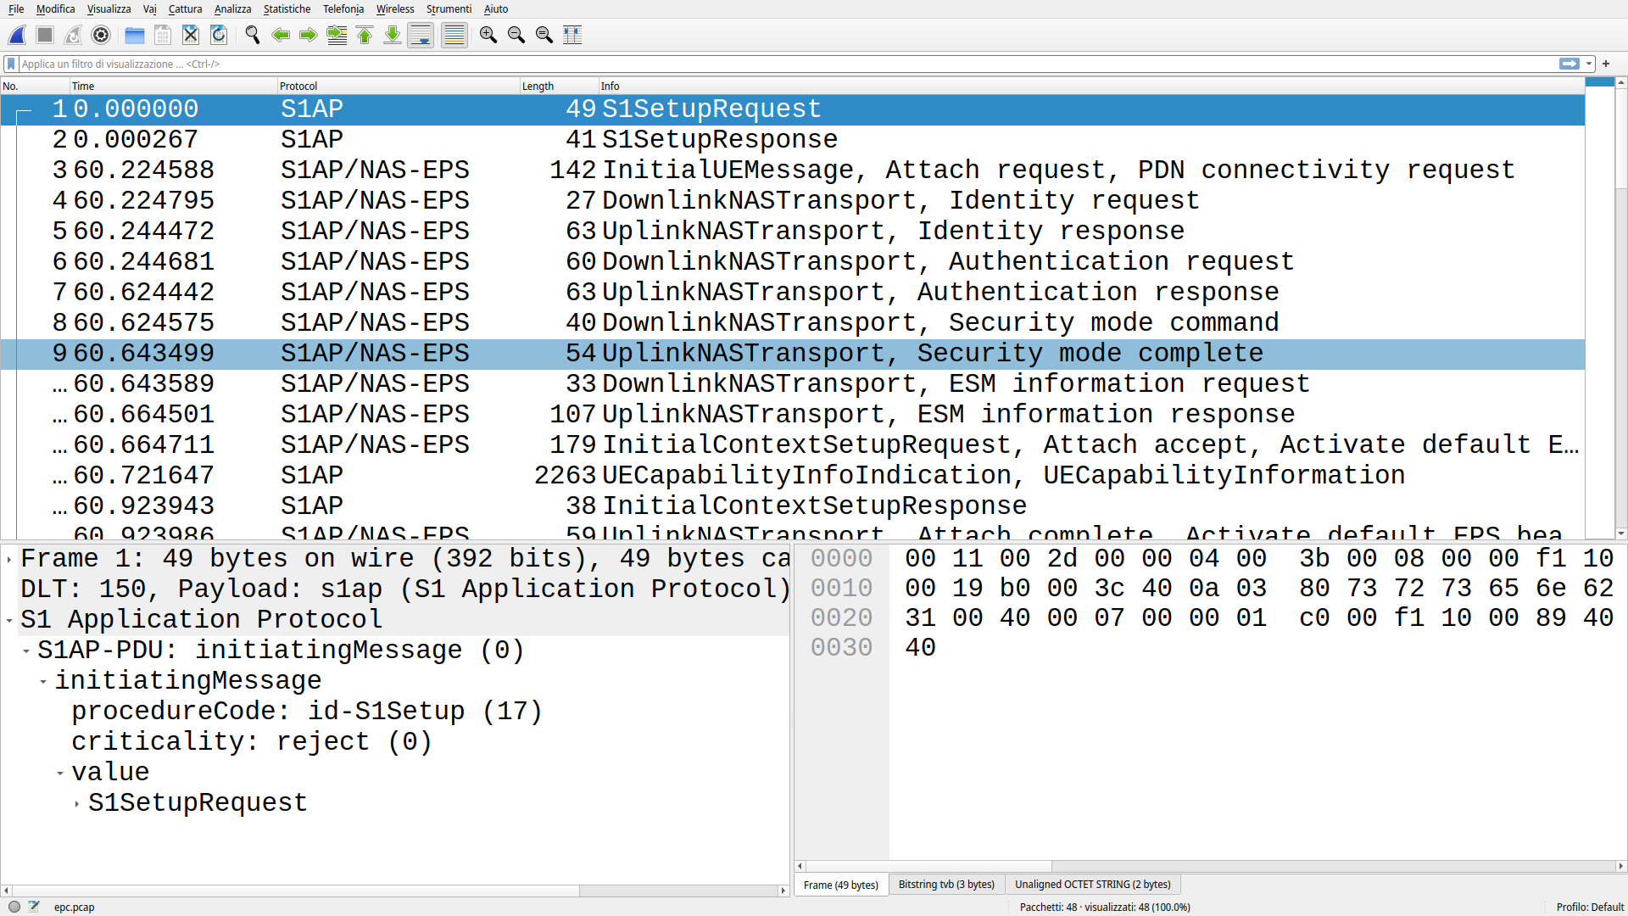Add a display filter button plus
This screenshot has height=916, width=1628.
[x=1606, y=64]
